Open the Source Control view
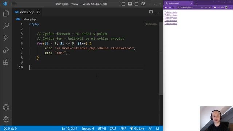This screenshot has width=233, height=131. coord(6,37)
